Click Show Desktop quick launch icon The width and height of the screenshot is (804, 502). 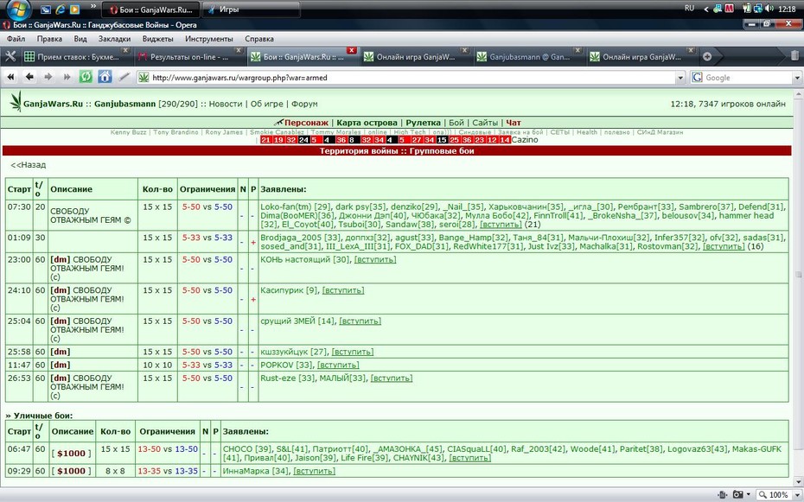pos(46,10)
